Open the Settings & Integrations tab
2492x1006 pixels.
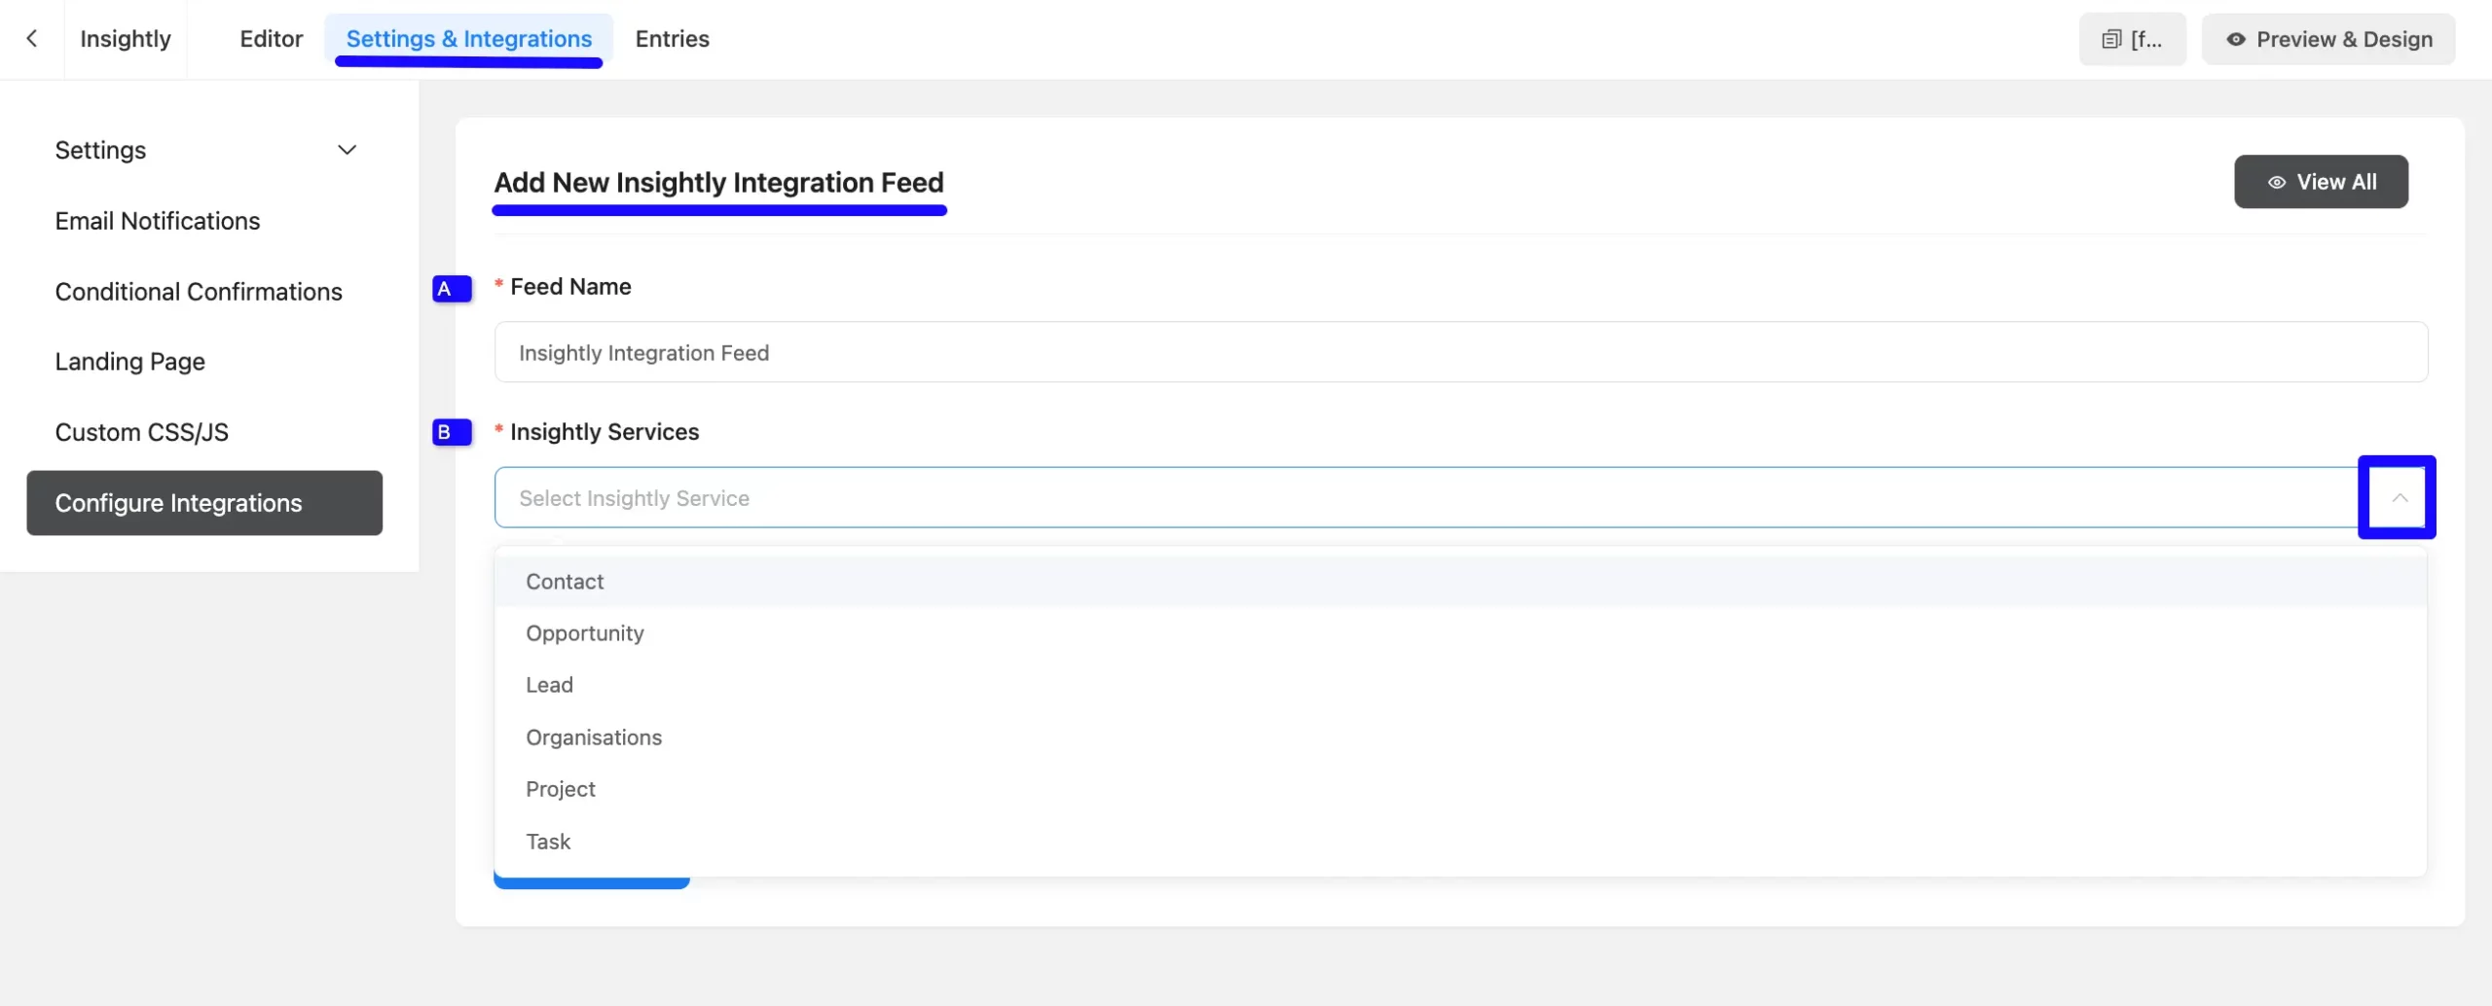click(468, 39)
